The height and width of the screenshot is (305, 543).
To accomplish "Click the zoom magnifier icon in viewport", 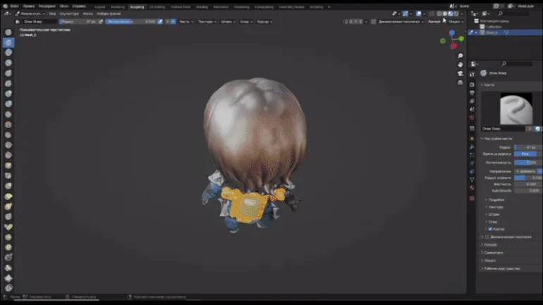I will (460, 56).
